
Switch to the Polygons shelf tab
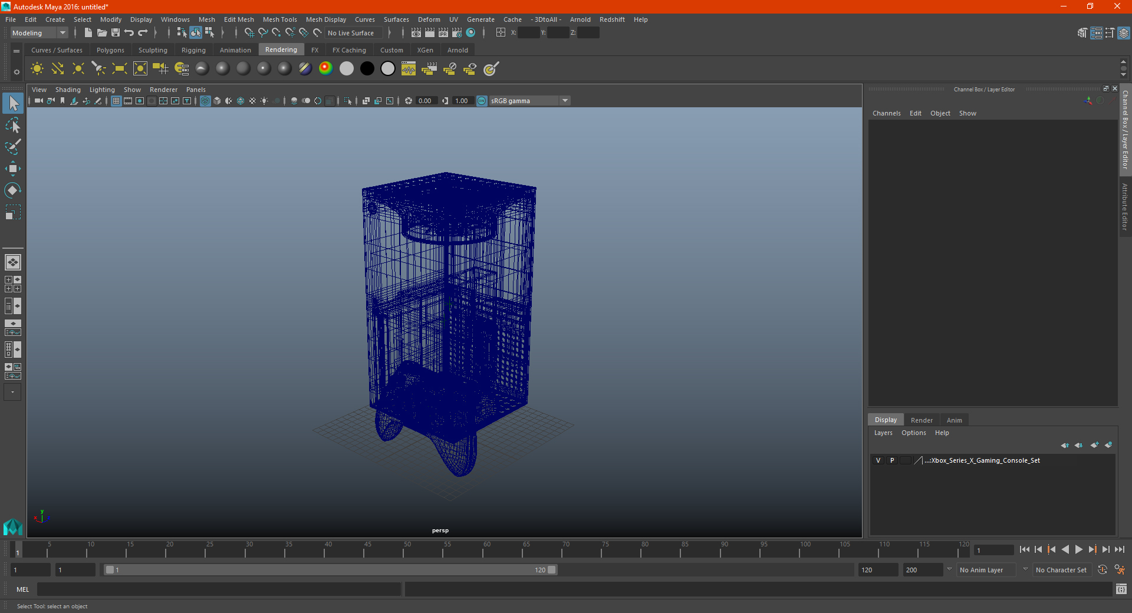(110, 50)
